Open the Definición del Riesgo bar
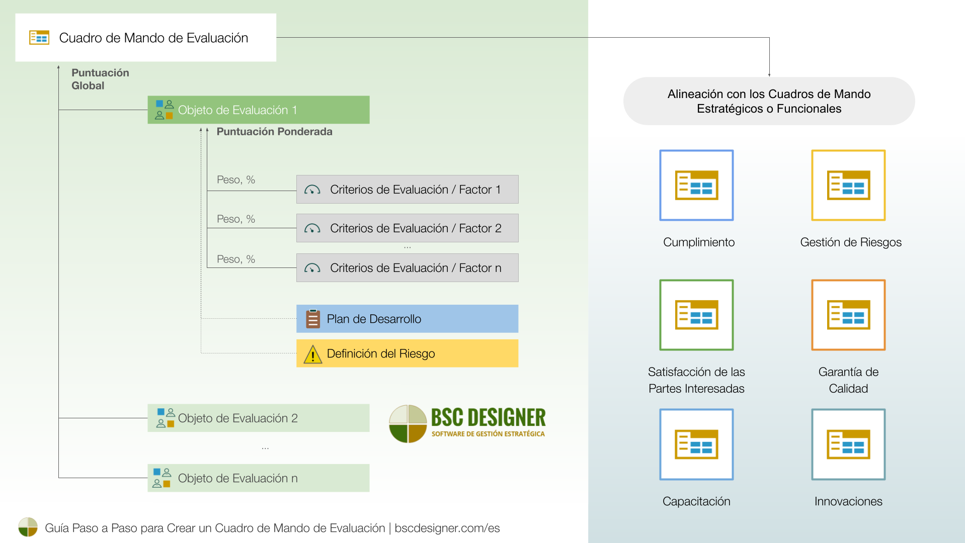The width and height of the screenshot is (965, 543). pos(407,353)
